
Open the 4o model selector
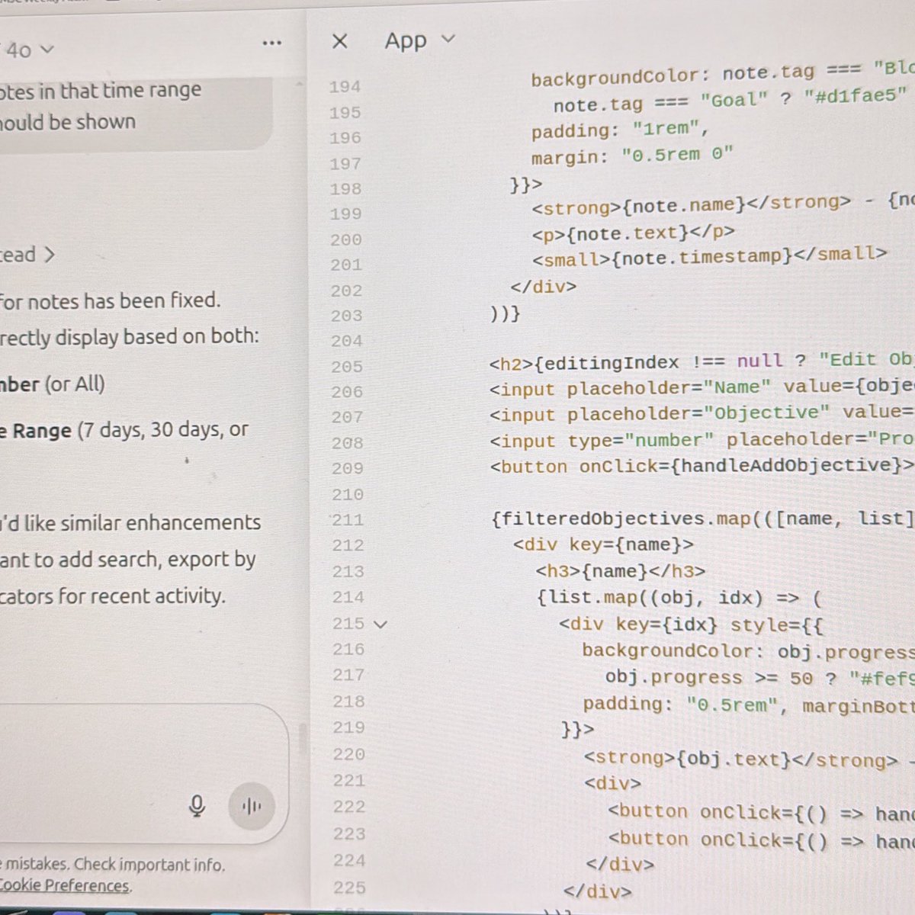29,50
